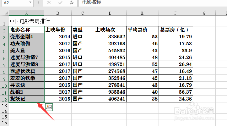Click the cell with value 438721
This screenshot has width=227, height=126.
(x=110, y=64)
